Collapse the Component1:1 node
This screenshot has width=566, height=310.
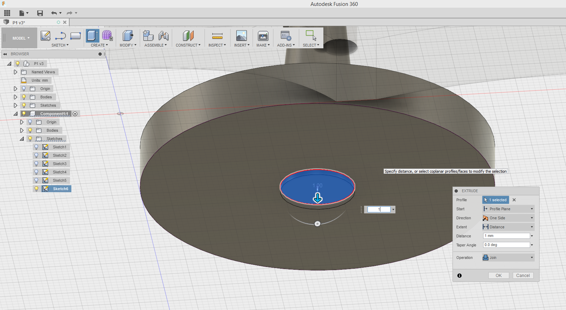15,114
